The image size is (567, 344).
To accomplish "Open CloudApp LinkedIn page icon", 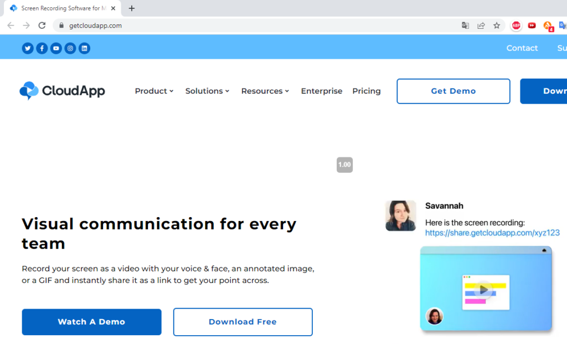I will point(84,48).
